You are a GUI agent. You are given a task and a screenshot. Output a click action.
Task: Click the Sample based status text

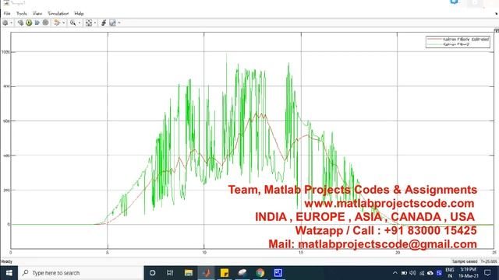coord(465,261)
